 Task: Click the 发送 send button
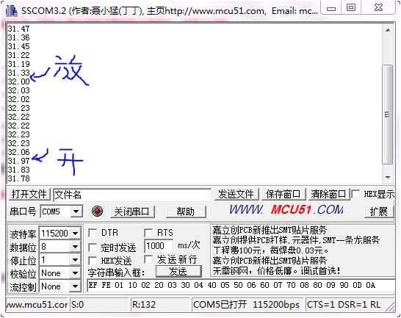(x=178, y=272)
